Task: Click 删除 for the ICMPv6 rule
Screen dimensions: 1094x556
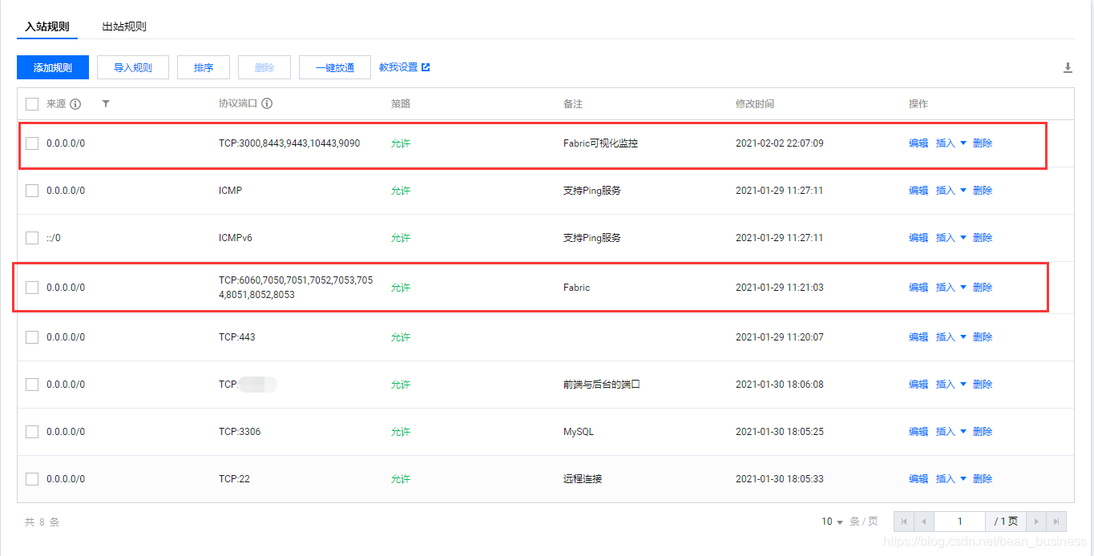Action: pyautogui.click(x=983, y=238)
